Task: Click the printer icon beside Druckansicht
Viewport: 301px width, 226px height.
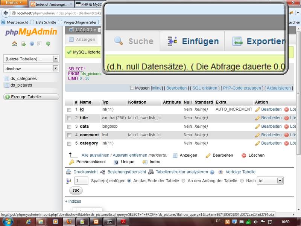Action: pyautogui.click(x=68, y=172)
